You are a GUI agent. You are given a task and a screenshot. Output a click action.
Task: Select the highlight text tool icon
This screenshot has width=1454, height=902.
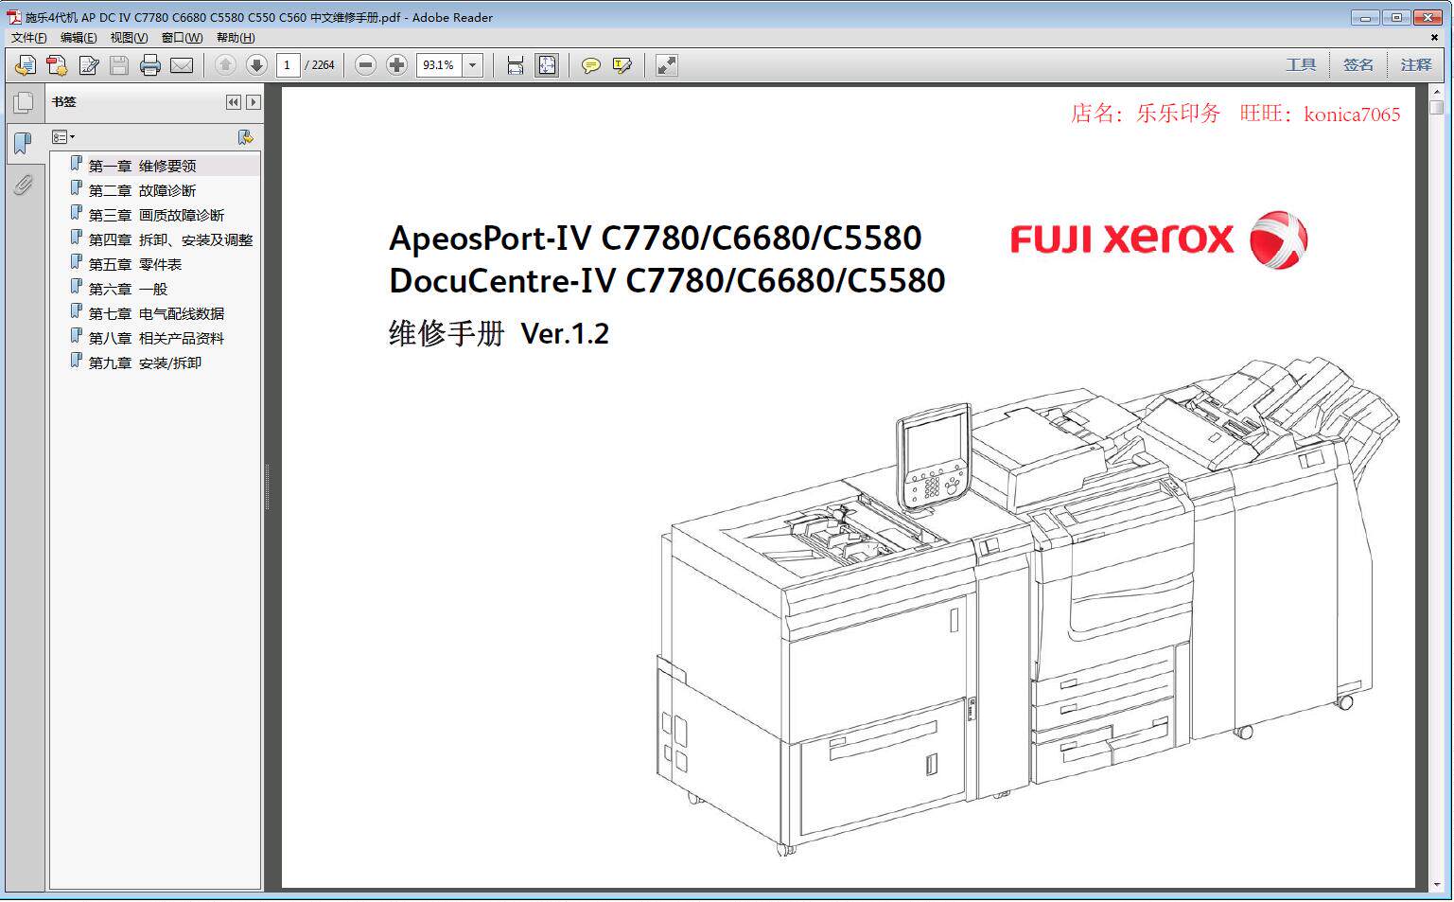pos(622,64)
